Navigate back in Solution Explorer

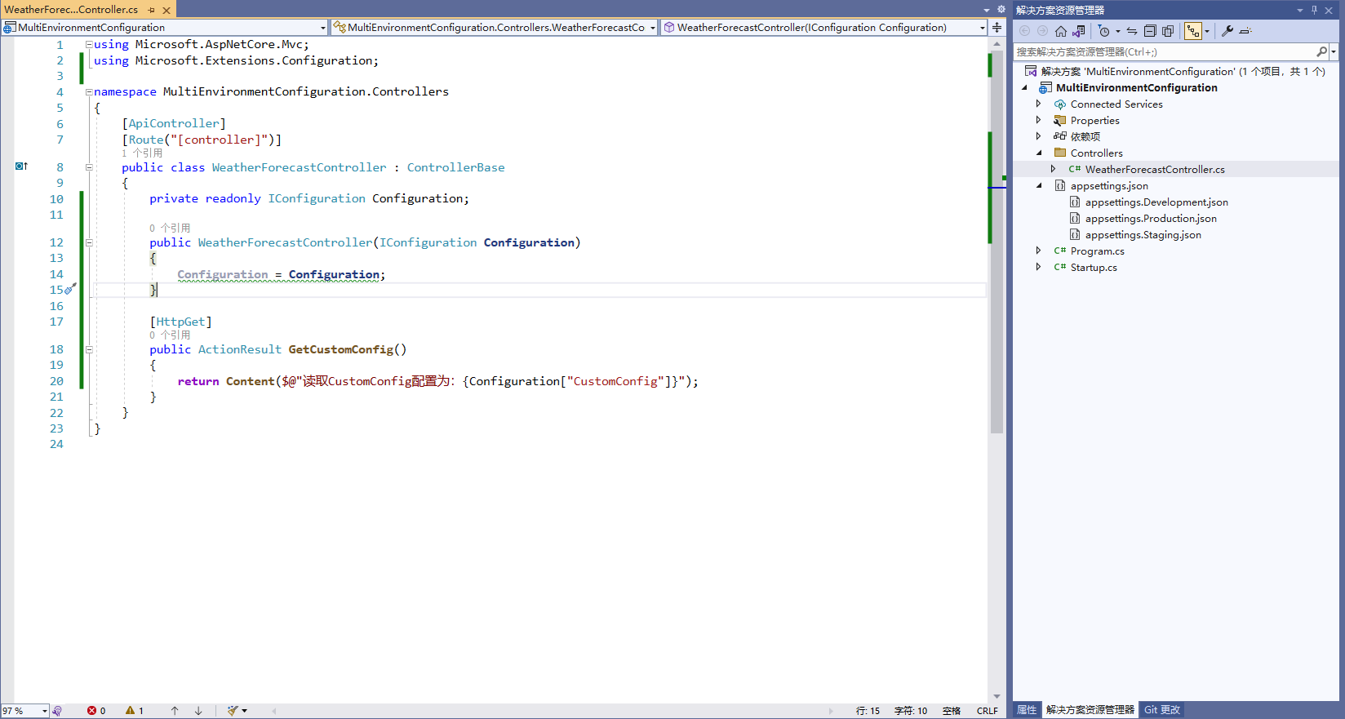pyautogui.click(x=1025, y=31)
